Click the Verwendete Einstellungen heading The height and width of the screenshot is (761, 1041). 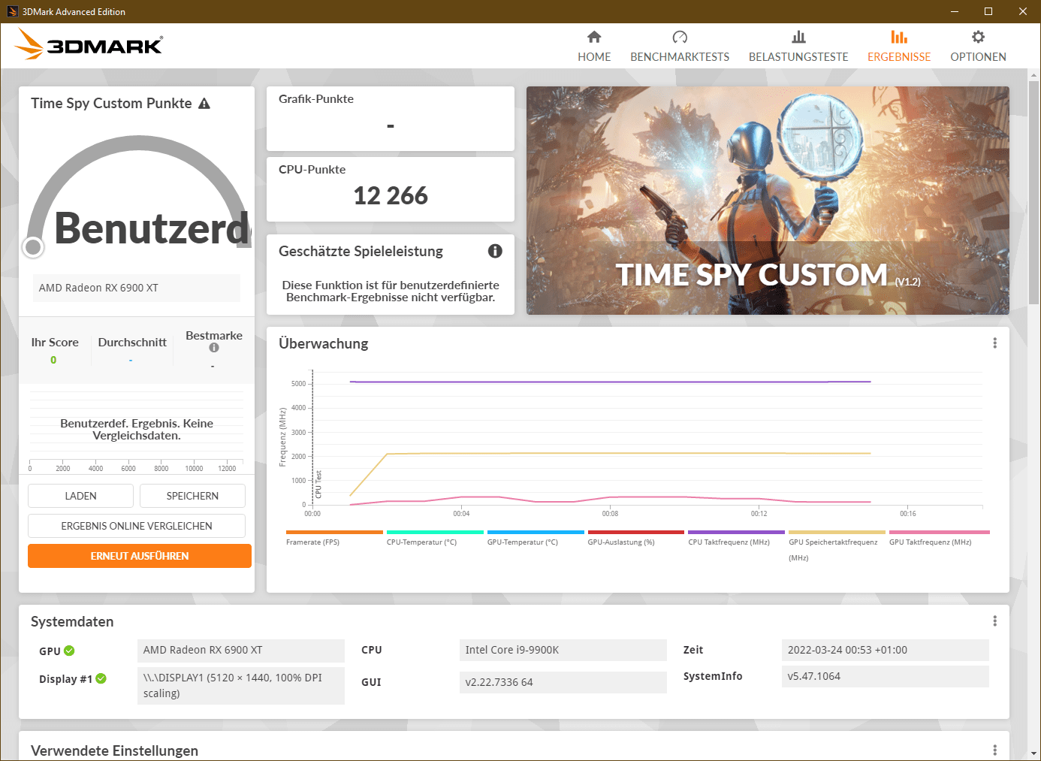point(115,750)
